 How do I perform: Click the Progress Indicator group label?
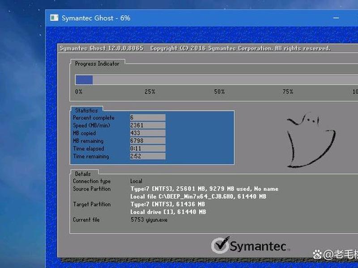coord(97,63)
